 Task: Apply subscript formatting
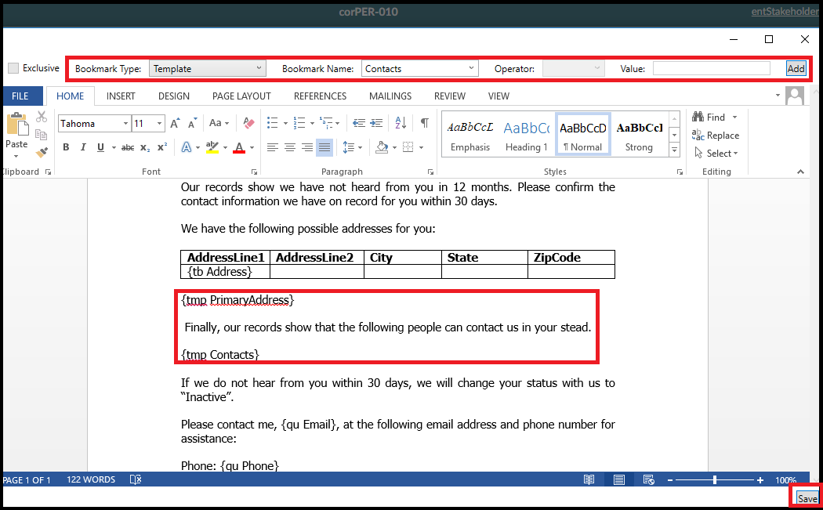click(145, 147)
